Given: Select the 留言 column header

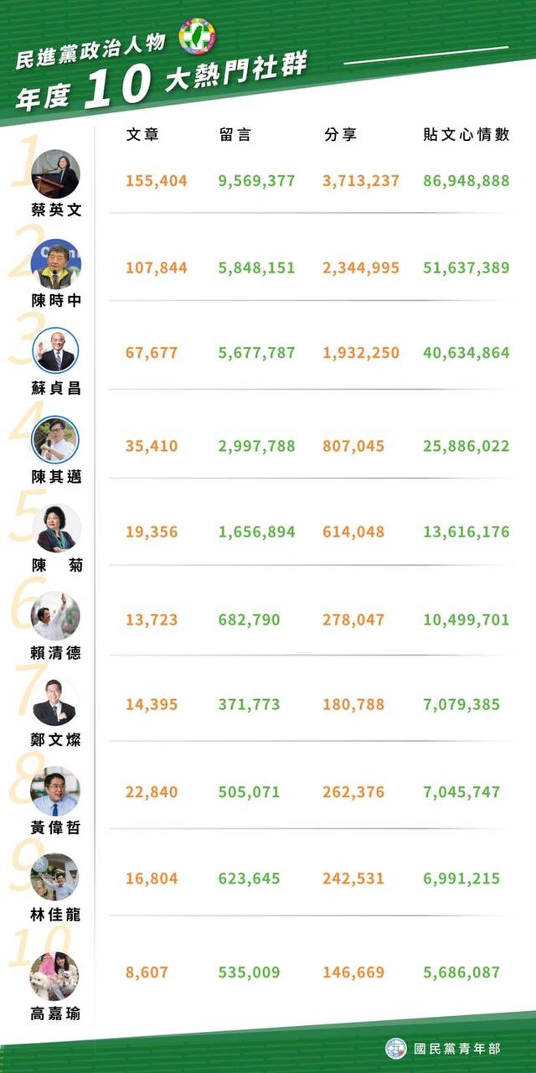Looking at the screenshot, I should (235, 134).
